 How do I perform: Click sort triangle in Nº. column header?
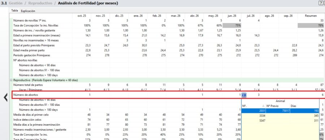263,106
